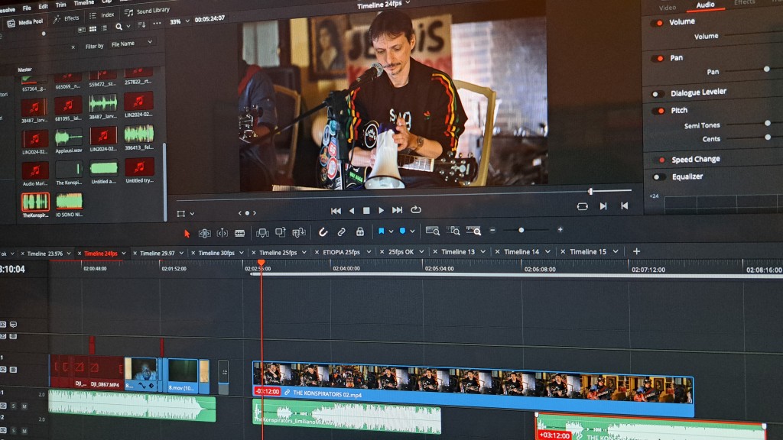Expand the viewer overlay mode dropdown arrow

[192, 214]
